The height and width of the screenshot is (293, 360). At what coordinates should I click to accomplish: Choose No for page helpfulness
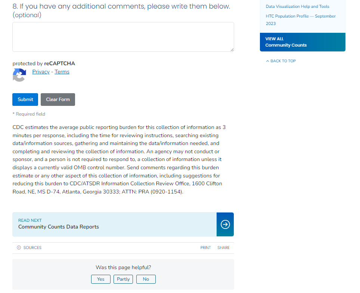click(146, 279)
